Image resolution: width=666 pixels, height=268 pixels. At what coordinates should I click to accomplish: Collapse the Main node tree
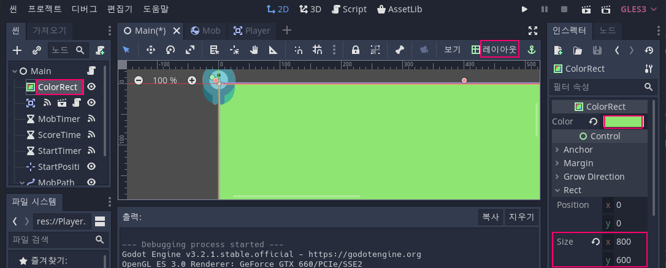[15, 71]
